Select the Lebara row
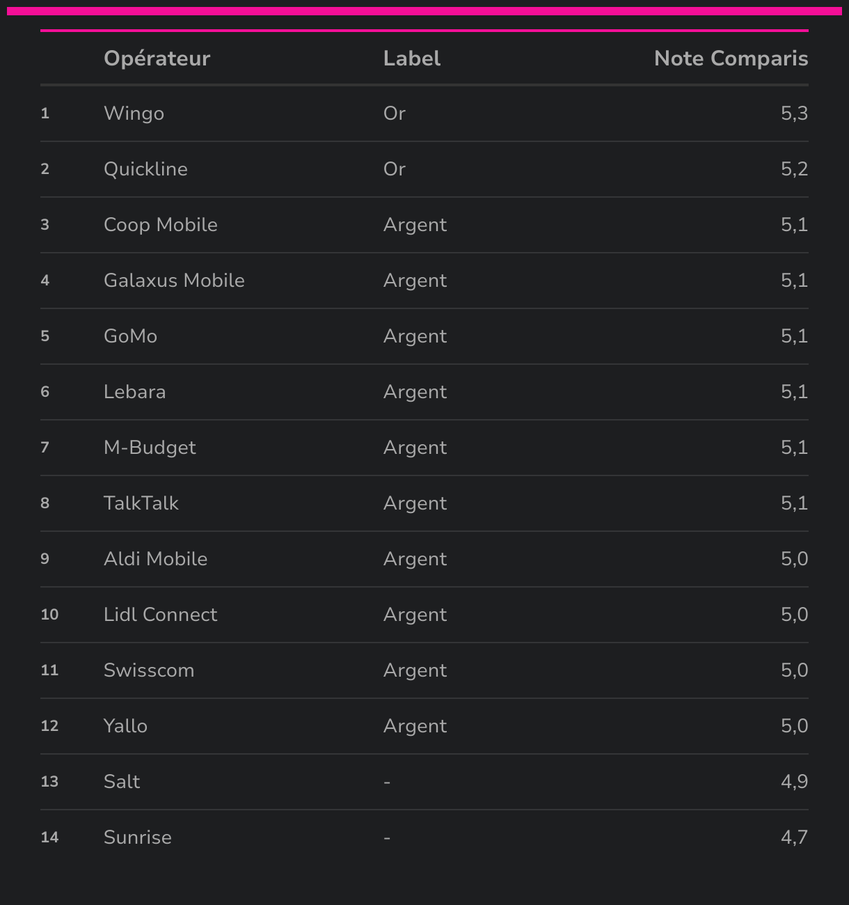 [x=424, y=392]
